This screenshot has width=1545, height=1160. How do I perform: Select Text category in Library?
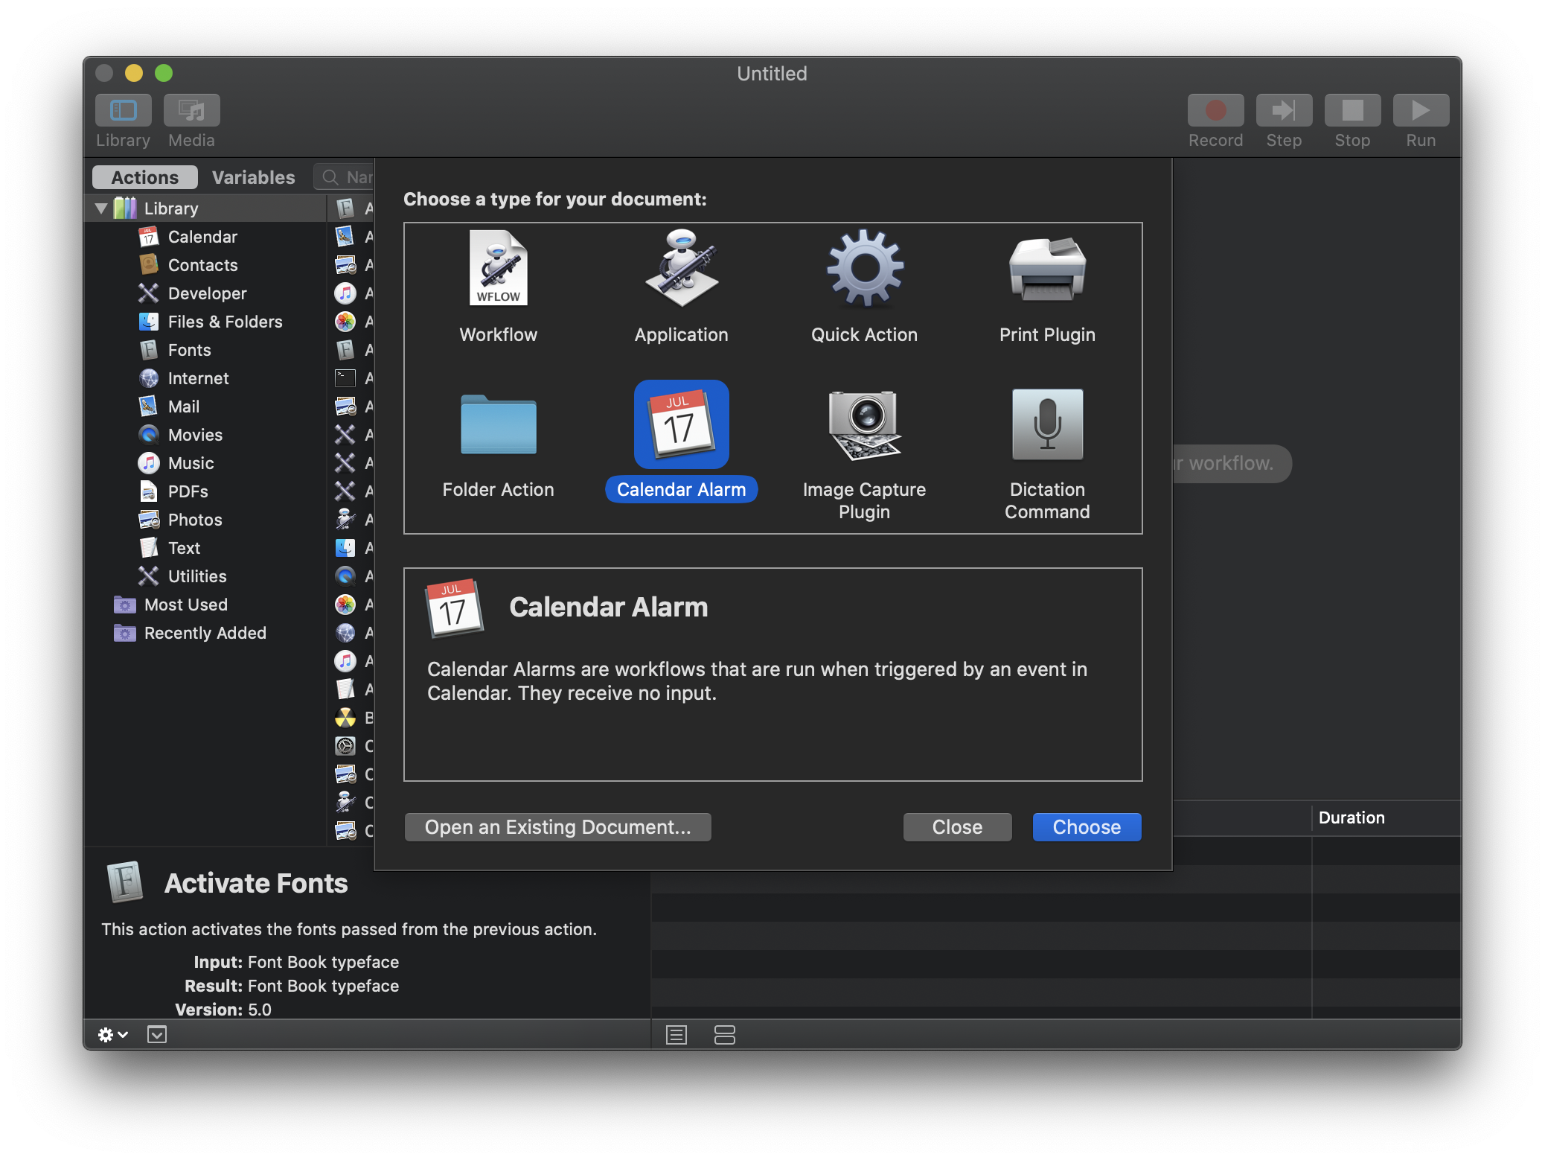204,548
